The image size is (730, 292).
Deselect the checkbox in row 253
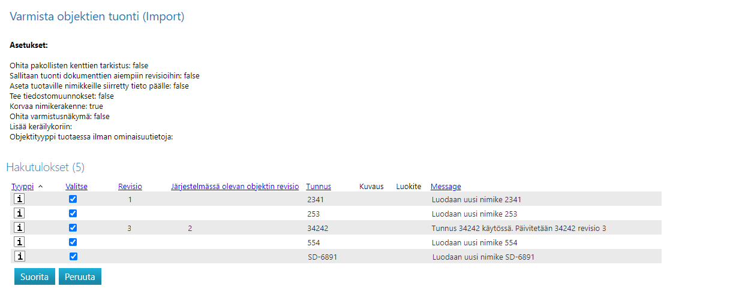tap(73, 213)
